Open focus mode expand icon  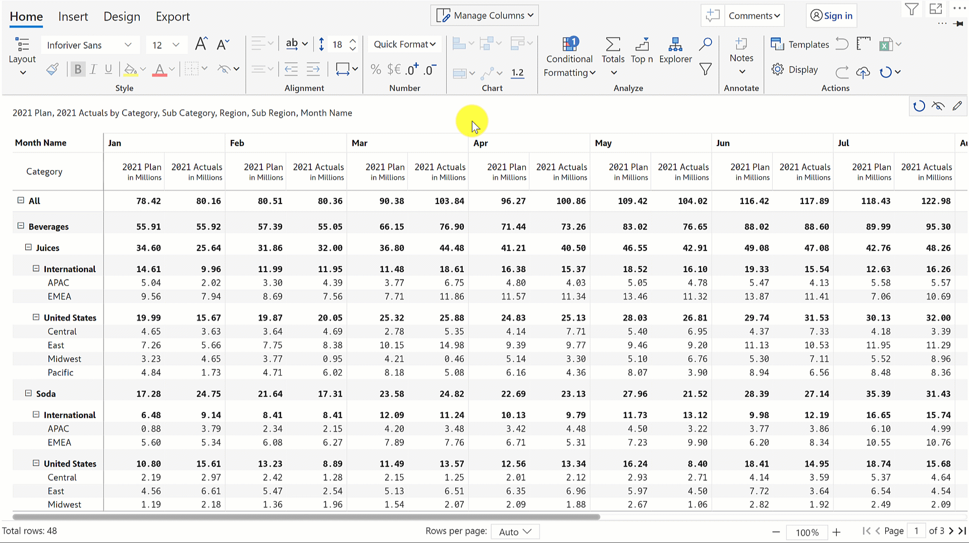click(936, 9)
